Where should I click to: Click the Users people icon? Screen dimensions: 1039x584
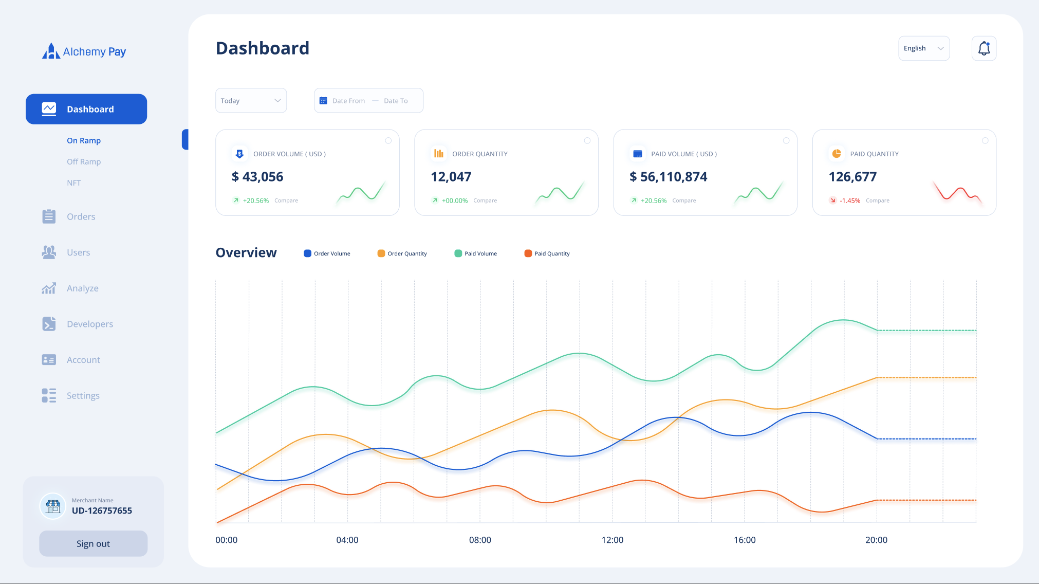tap(49, 252)
